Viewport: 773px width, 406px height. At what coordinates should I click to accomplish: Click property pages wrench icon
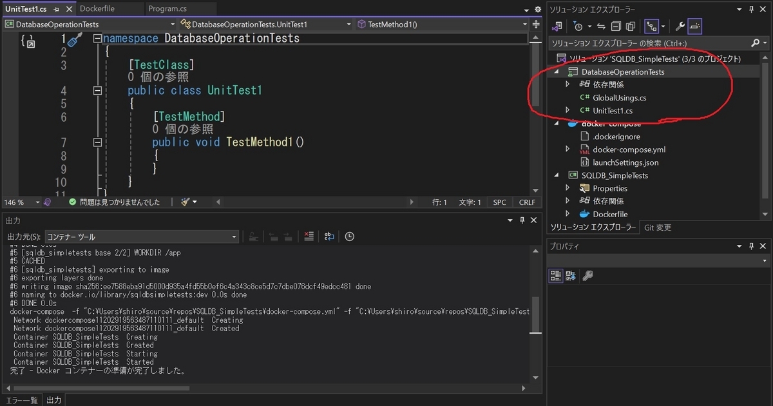(587, 276)
